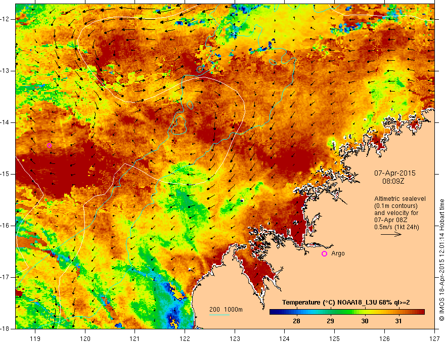Click the '-12' latitude axis label
Screen dimensions: 445x344
point(6,19)
